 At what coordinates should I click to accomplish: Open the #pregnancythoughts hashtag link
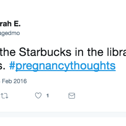tap(62, 66)
